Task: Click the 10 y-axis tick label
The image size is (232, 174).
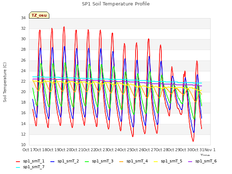Action: (x=23, y=145)
